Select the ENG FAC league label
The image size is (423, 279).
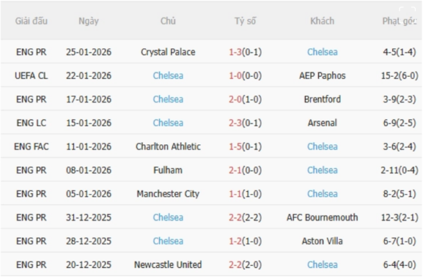31,146
